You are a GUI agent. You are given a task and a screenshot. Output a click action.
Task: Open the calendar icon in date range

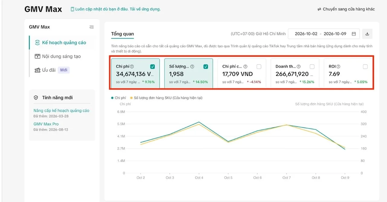pos(354,34)
